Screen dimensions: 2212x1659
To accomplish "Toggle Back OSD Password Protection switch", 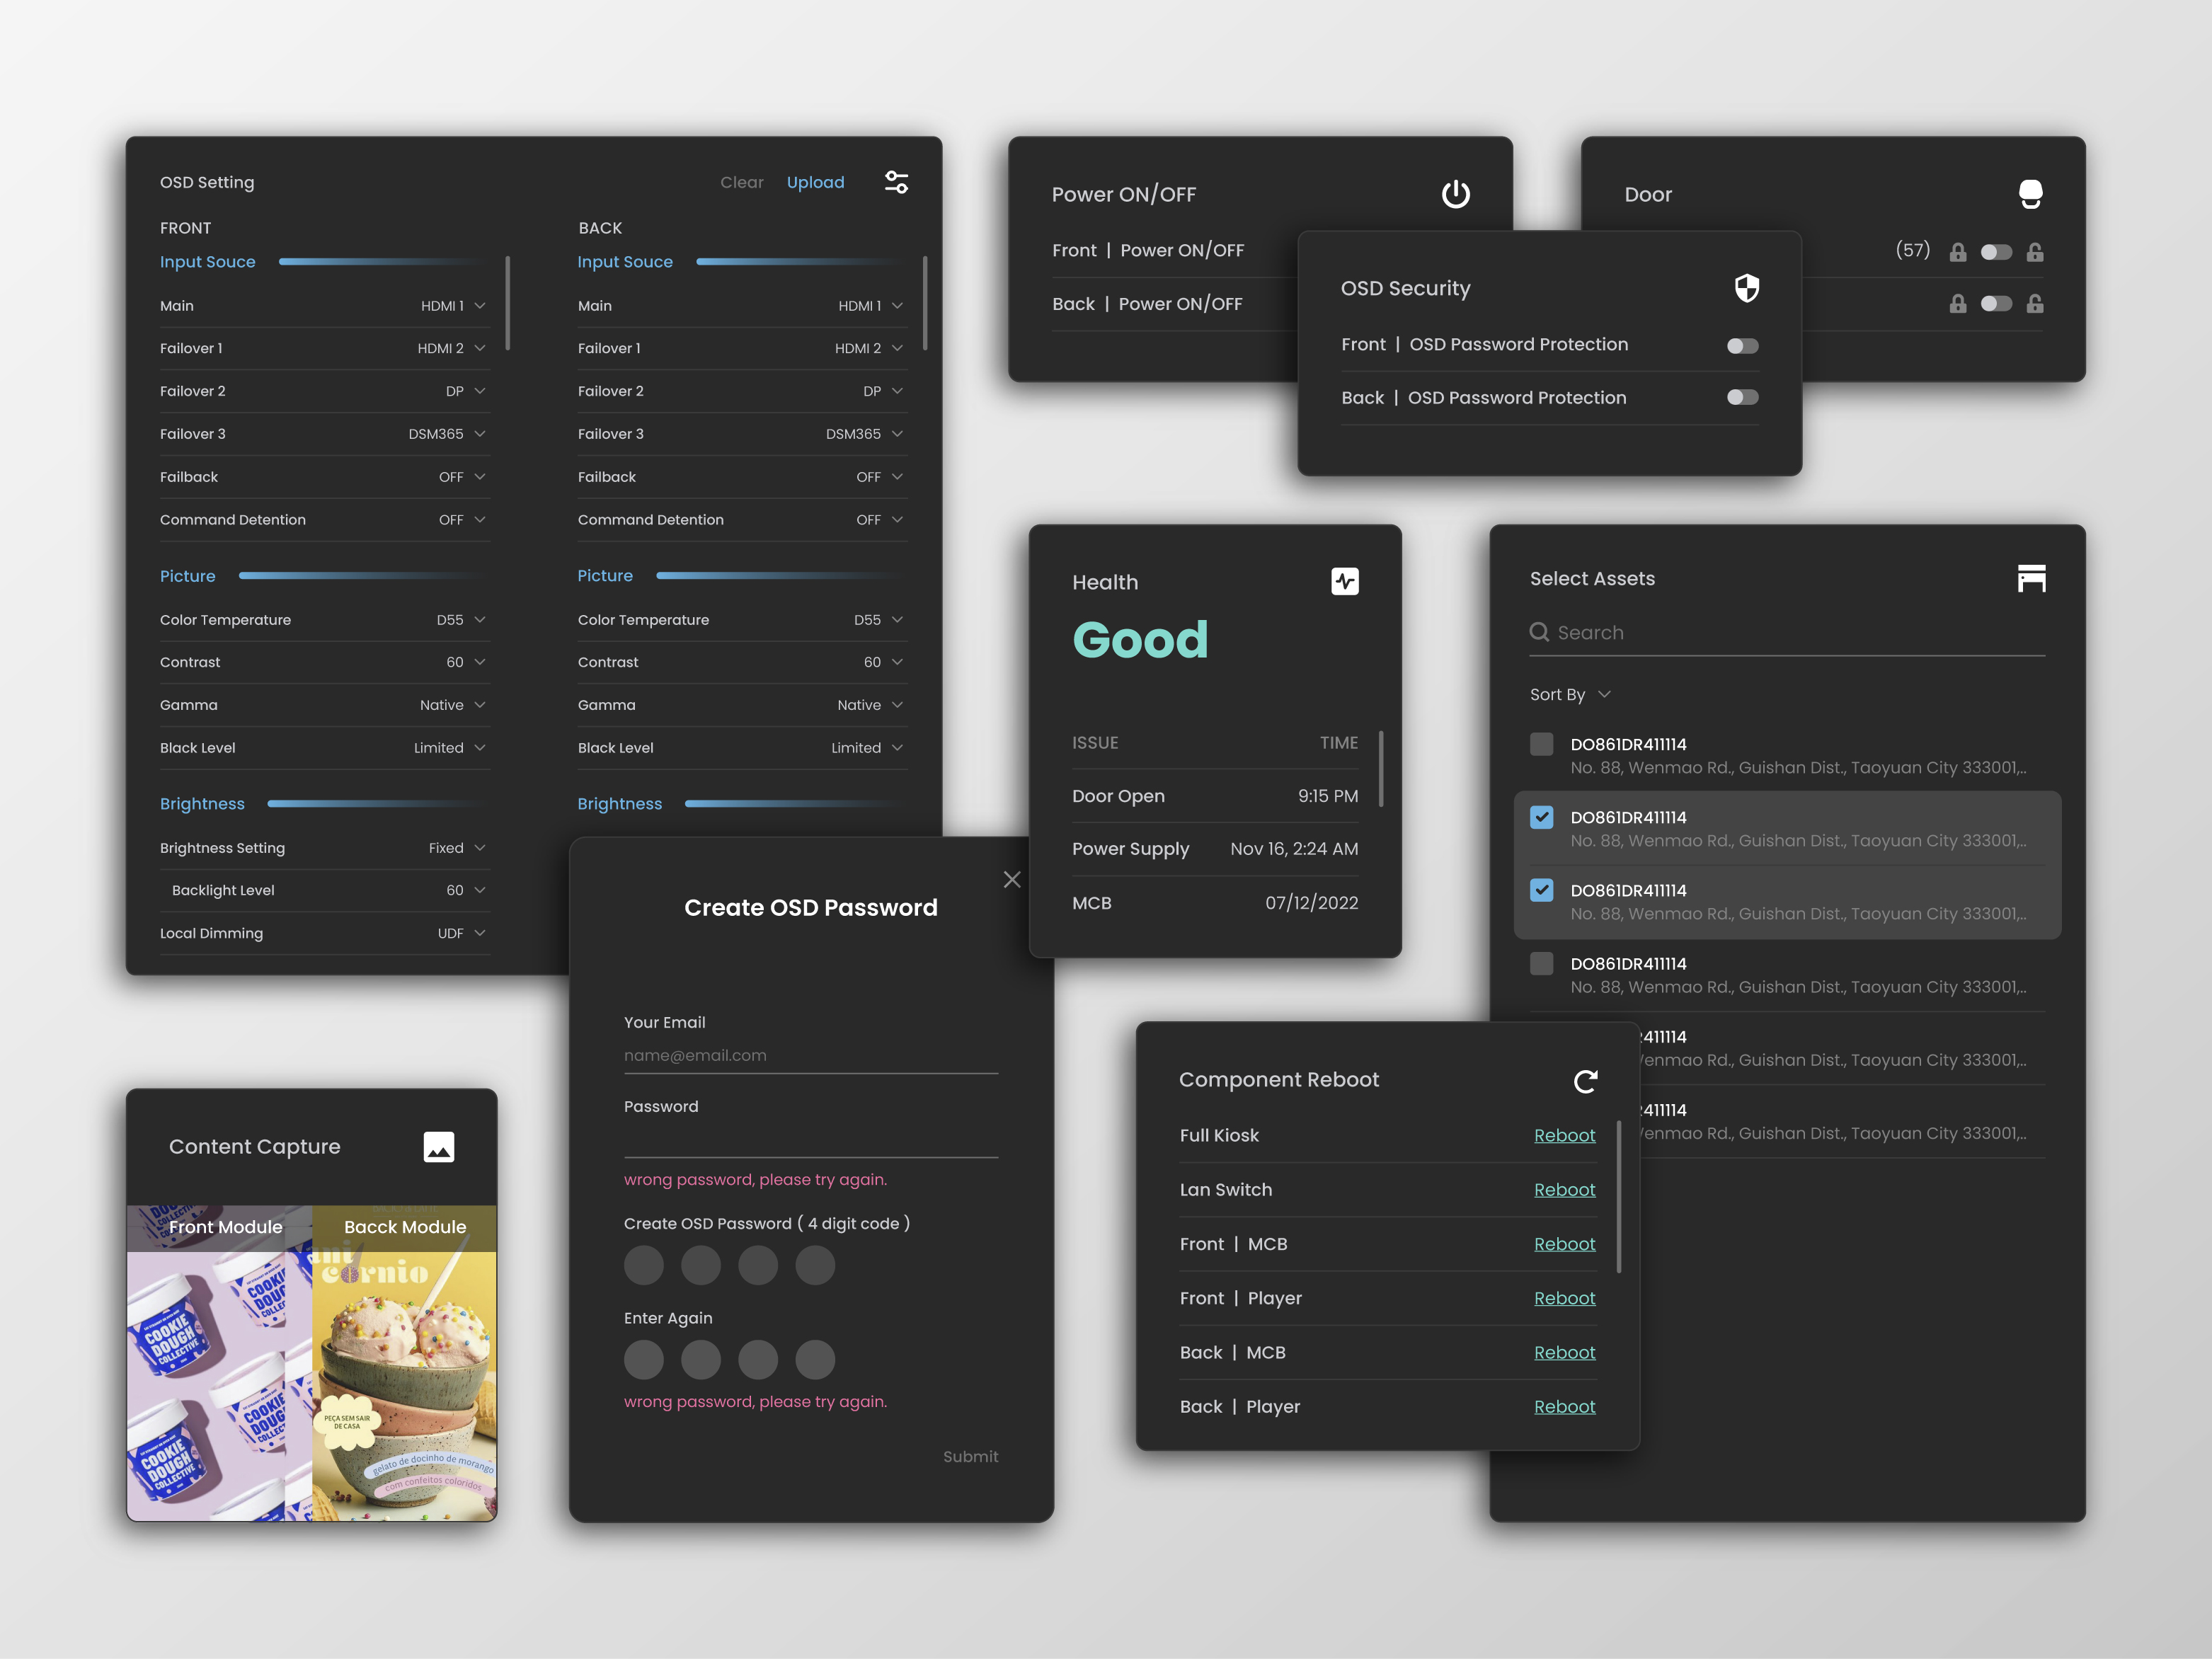I will pos(1741,397).
